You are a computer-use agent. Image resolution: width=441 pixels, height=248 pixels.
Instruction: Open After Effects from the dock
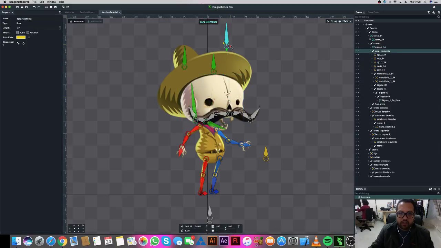224,241
